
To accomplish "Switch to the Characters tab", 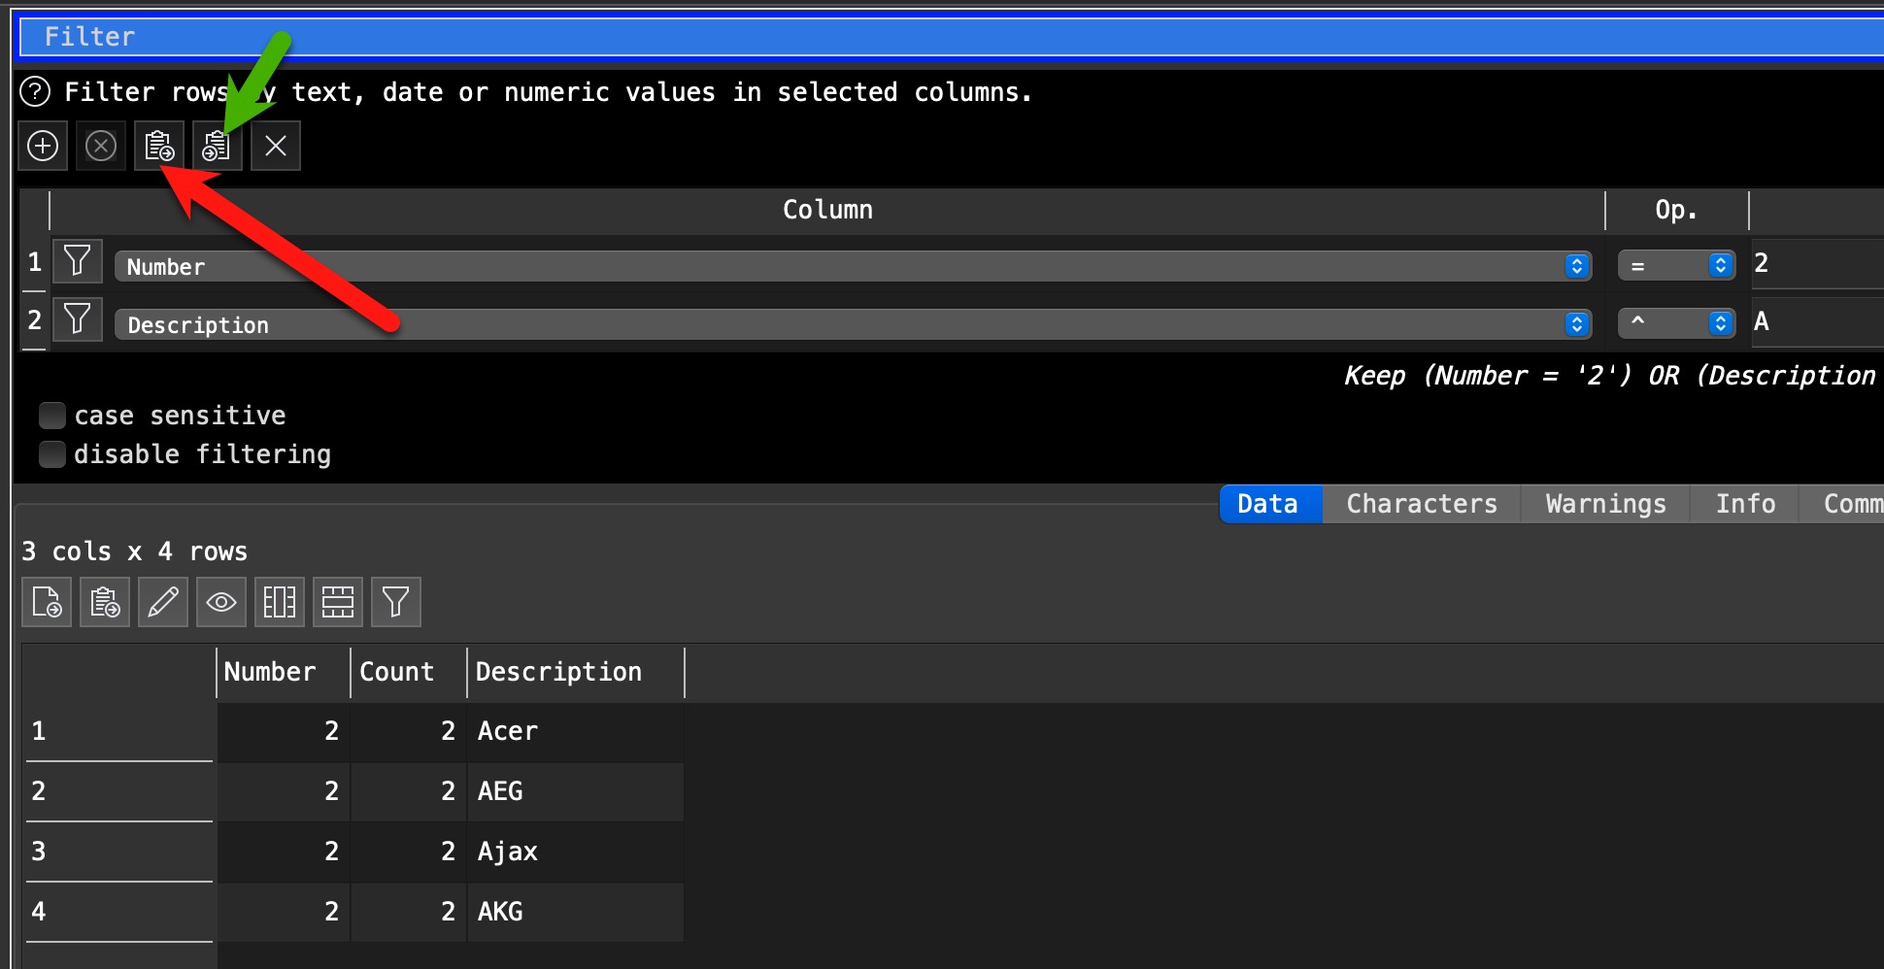I will coord(1421,504).
